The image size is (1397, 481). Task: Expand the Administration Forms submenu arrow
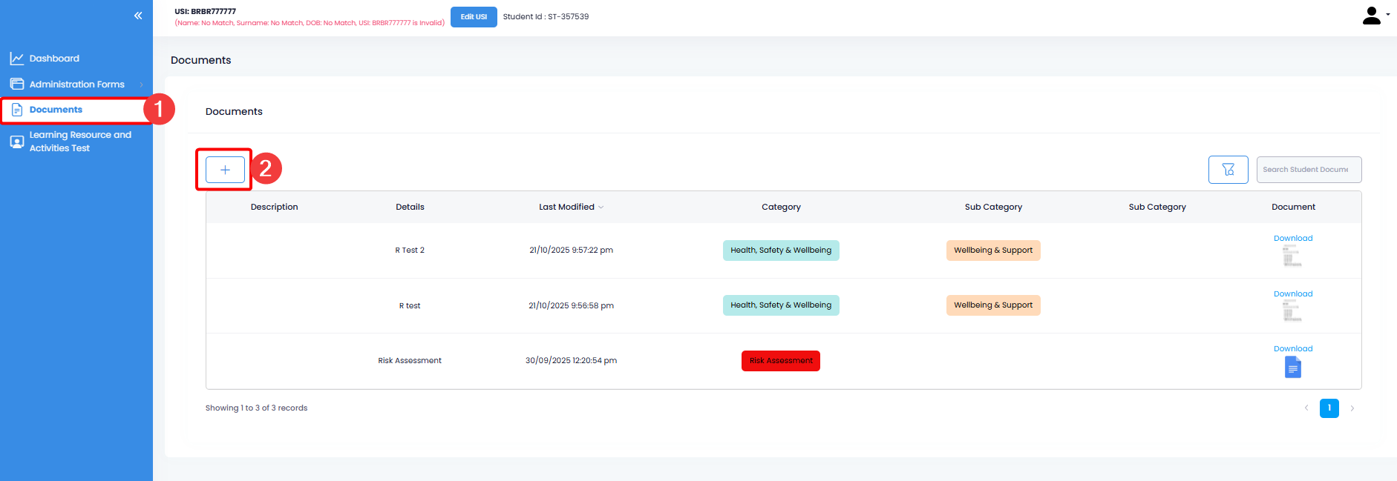141,84
